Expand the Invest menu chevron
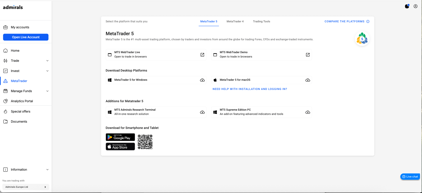 (x=47, y=71)
